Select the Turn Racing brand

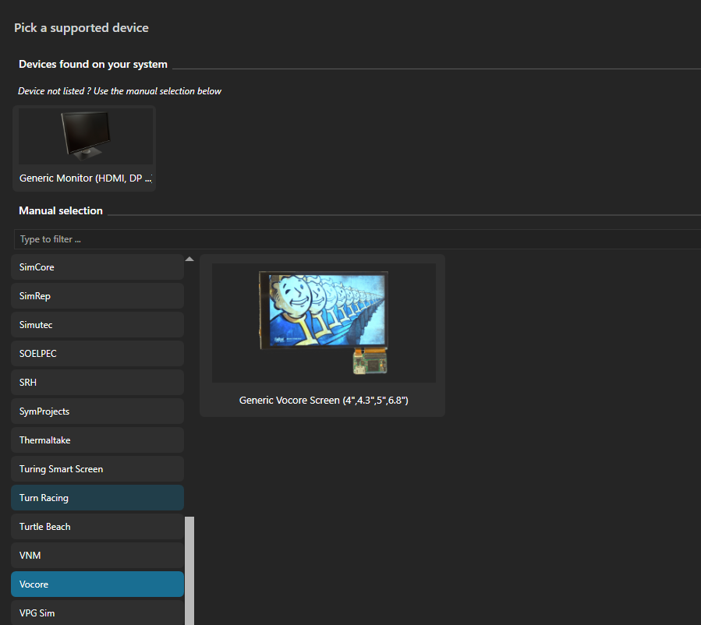(x=97, y=498)
